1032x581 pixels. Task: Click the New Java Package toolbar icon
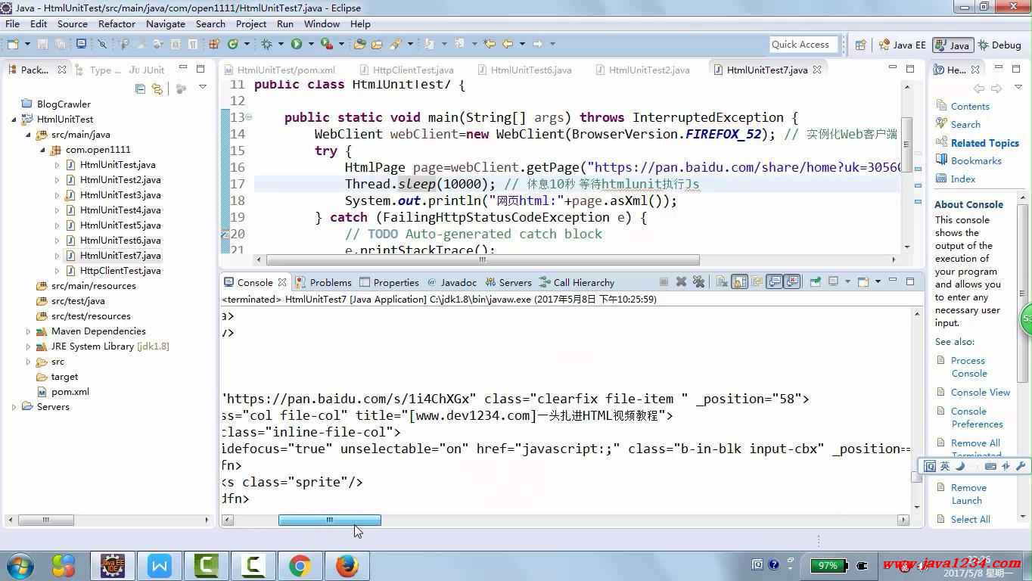pos(214,44)
